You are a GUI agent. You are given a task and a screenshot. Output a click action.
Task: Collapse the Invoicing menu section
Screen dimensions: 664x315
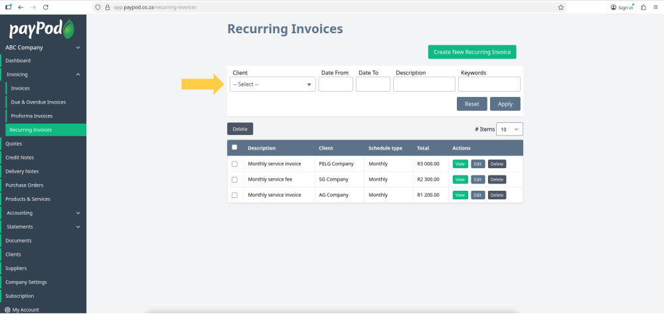[43, 74]
